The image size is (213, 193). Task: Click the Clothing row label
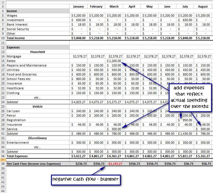pyautogui.click(x=13, y=93)
